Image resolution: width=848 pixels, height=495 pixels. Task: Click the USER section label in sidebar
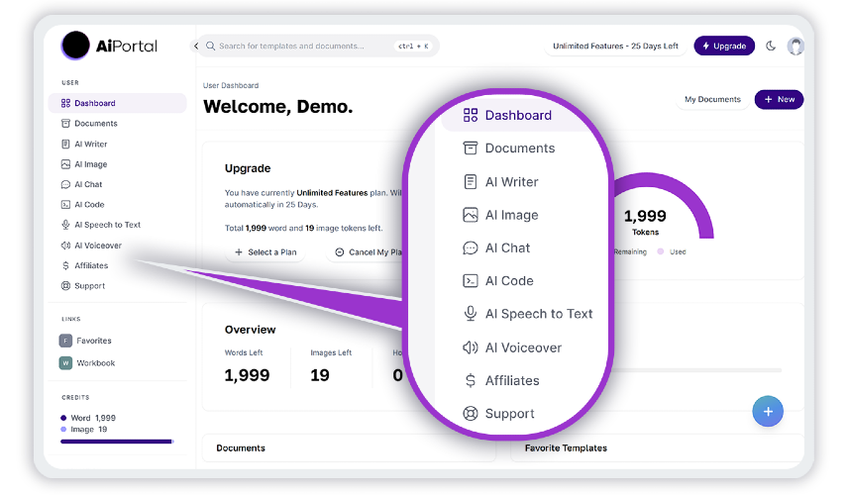[69, 83]
